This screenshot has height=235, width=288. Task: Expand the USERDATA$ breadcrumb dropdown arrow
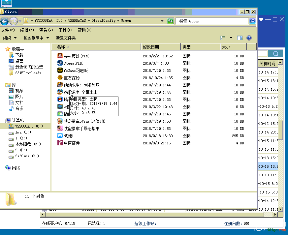[89, 21]
